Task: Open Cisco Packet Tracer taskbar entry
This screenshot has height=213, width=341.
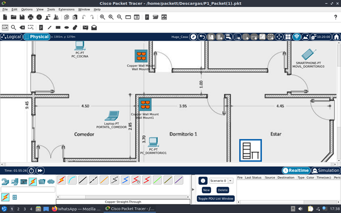Action: click(130, 209)
